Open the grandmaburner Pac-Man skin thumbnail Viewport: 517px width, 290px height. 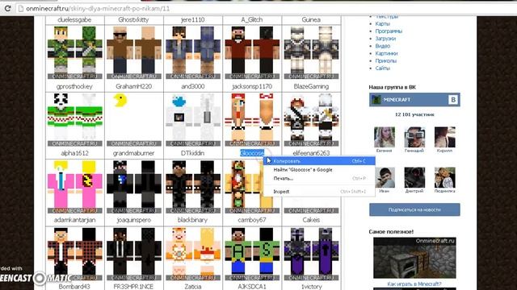(x=133, y=120)
